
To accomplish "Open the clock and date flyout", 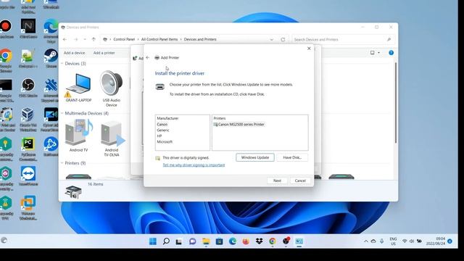I will [436, 241].
